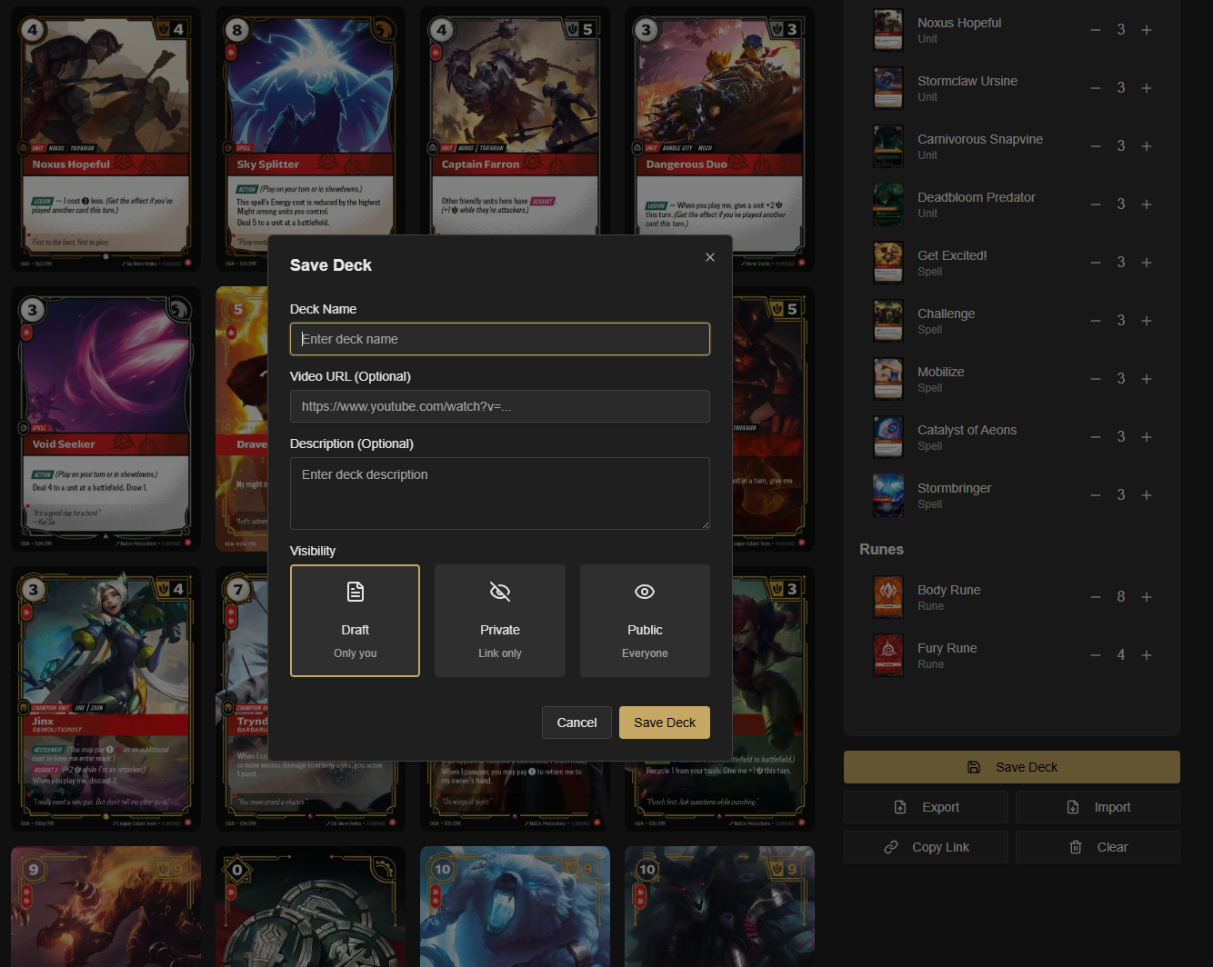
Task: Click the Private crossed-eye icon
Action: pyautogui.click(x=500, y=592)
